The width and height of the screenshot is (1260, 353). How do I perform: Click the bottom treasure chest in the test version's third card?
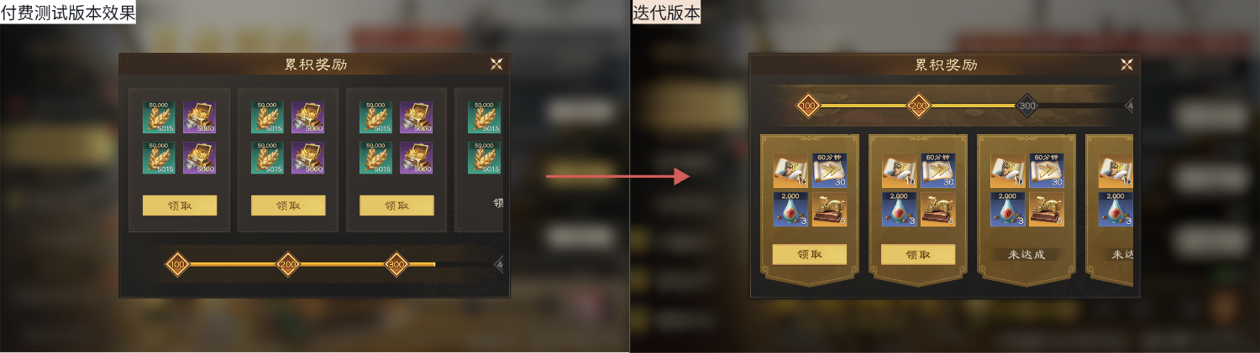pos(417,158)
